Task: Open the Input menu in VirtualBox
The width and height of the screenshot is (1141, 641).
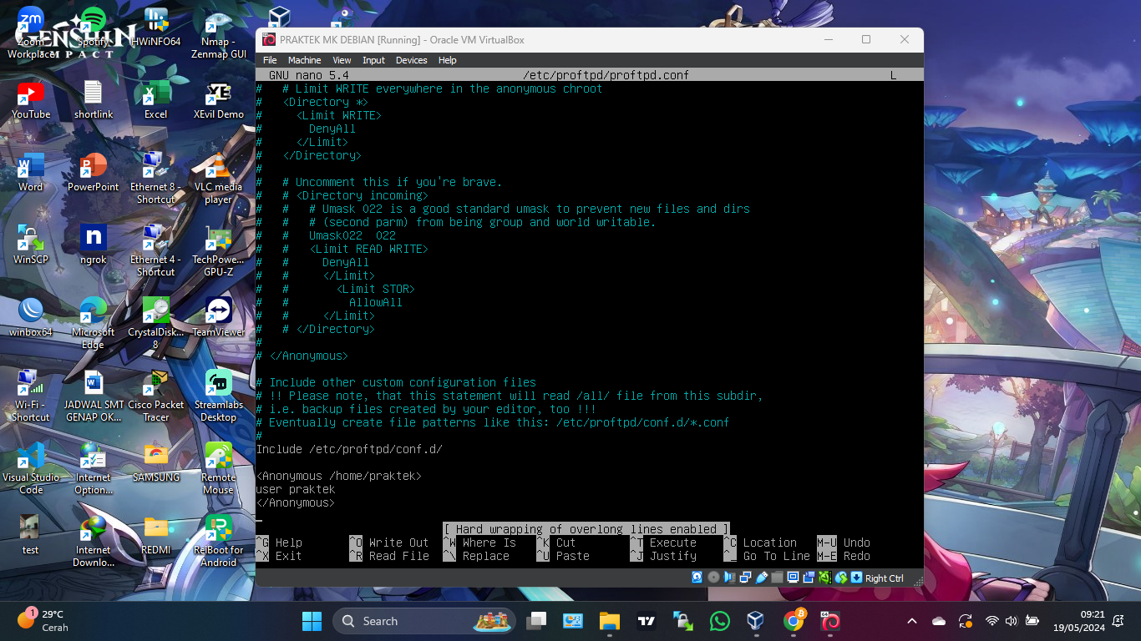Action: click(373, 60)
